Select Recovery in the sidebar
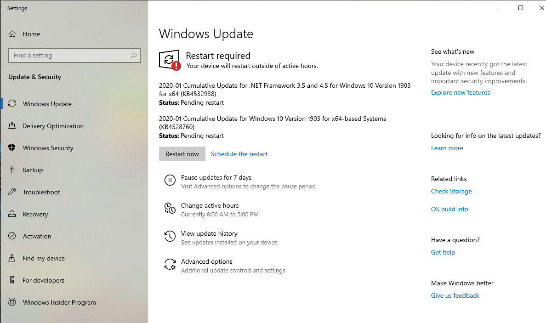The image size is (546, 323). [35, 214]
